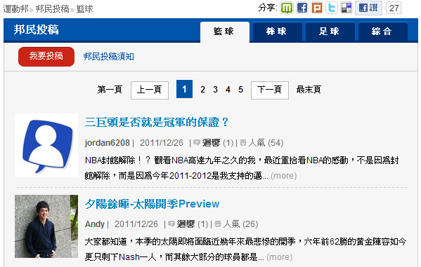Share on Twitter icon
This screenshot has height=267, width=421.
point(332,8)
